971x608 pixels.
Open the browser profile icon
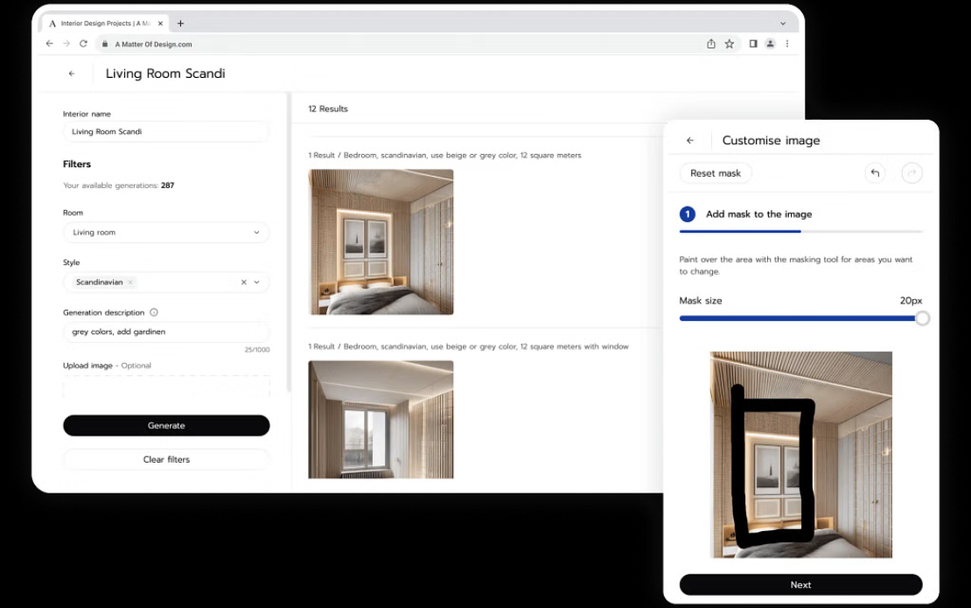pyautogui.click(x=771, y=44)
